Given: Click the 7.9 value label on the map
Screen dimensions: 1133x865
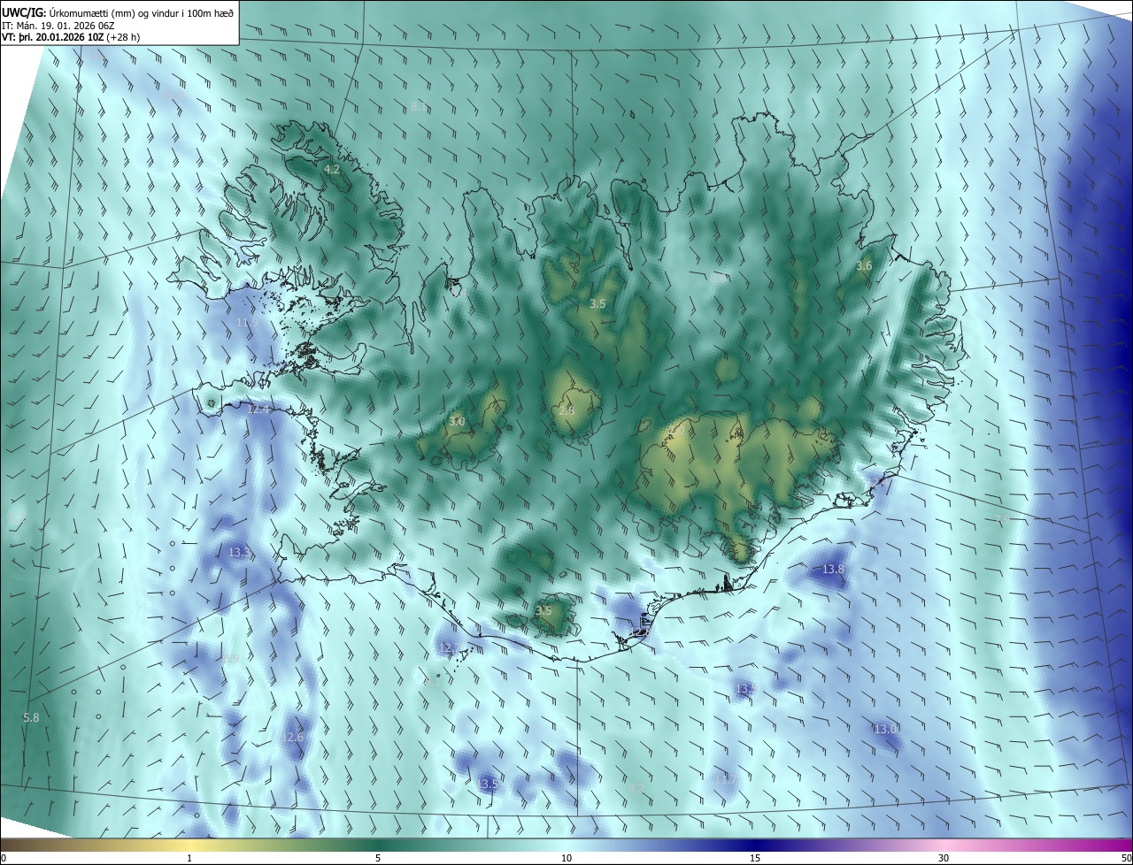Looking at the screenshot, I should [x=1003, y=519].
